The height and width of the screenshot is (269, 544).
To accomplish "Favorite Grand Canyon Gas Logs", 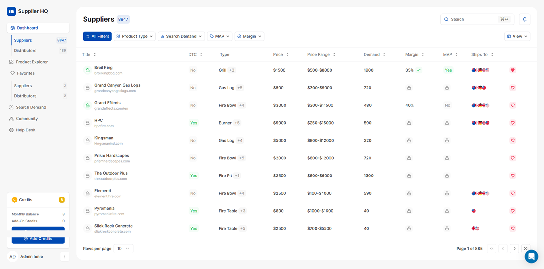I will click(512, 88).
